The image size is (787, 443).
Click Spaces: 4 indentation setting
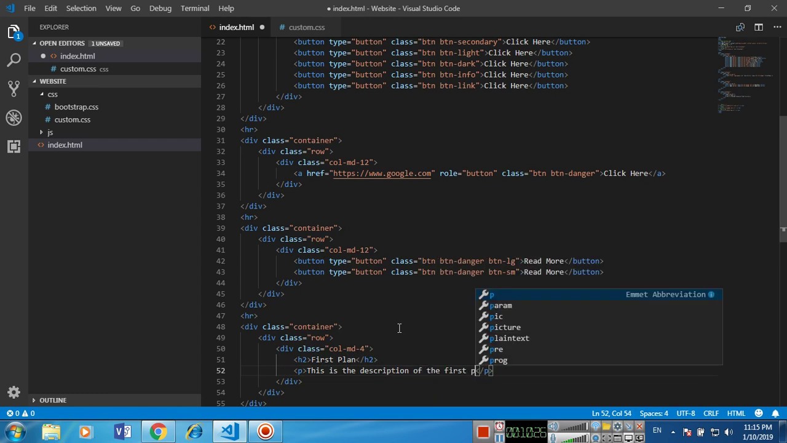tap(654, 413)
